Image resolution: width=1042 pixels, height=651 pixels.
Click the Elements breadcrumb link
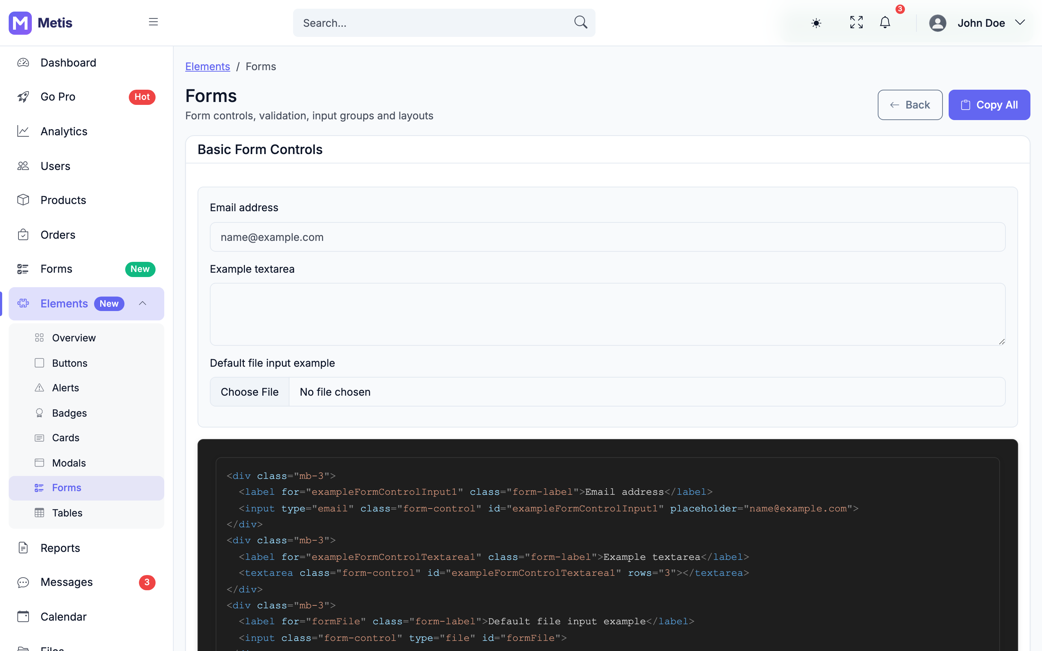pos(208,67)
